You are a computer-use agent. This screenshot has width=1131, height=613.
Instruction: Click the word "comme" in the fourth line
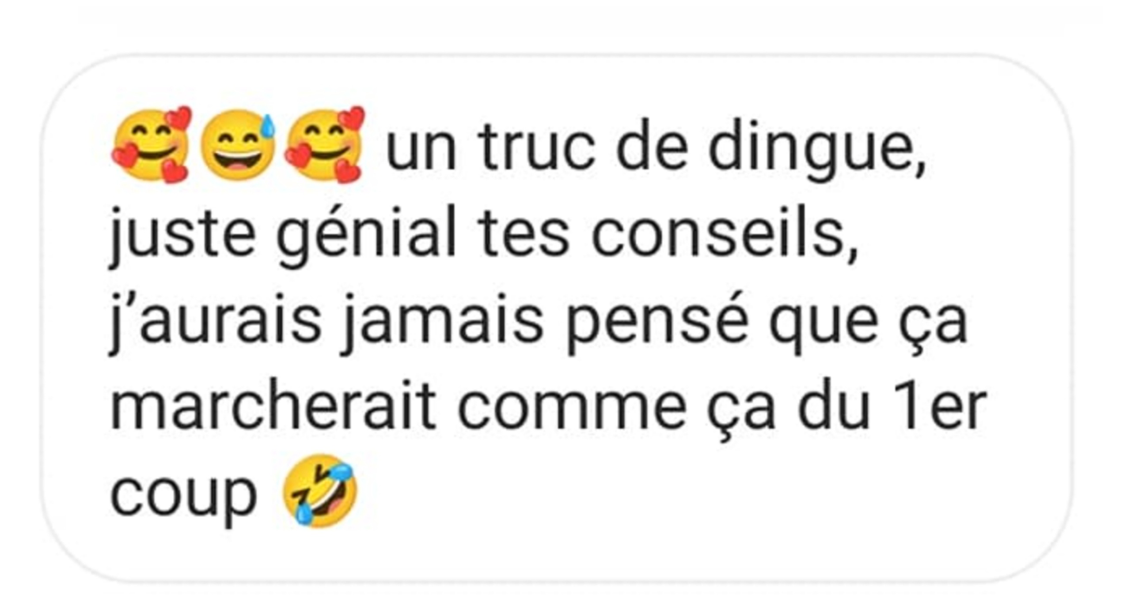[572, 409]
